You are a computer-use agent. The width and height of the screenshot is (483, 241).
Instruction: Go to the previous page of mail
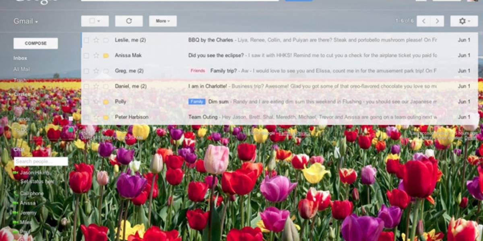point(423,21)
